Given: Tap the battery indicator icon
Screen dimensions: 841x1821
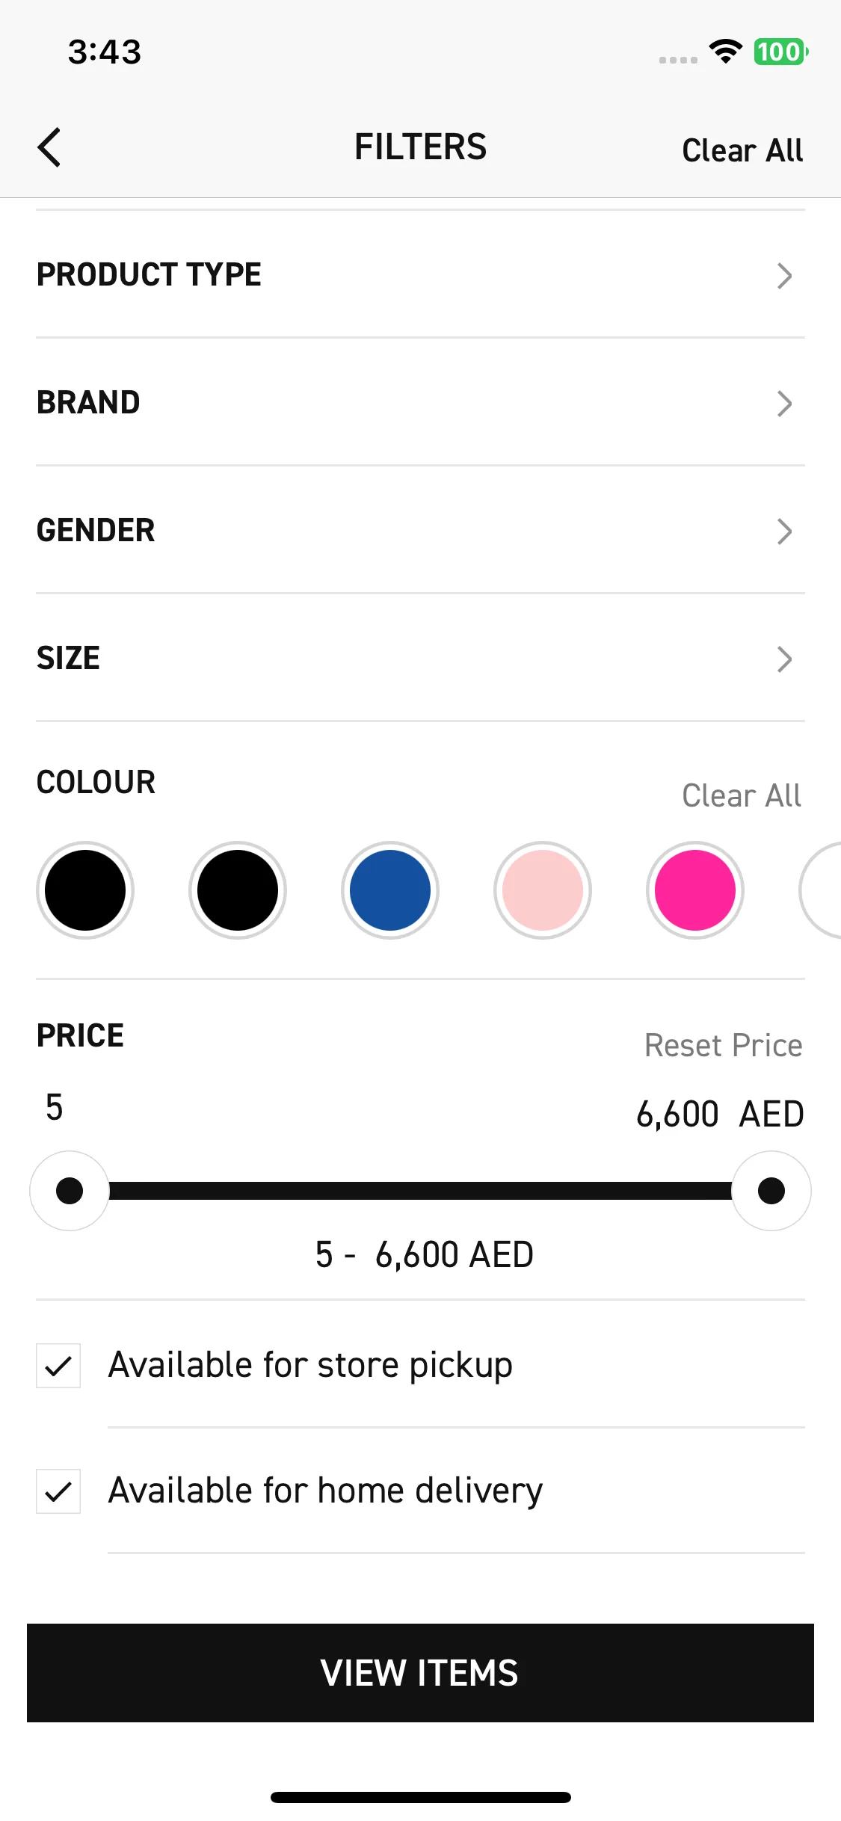Looking at the screenshot, I should tap(780, 52).
